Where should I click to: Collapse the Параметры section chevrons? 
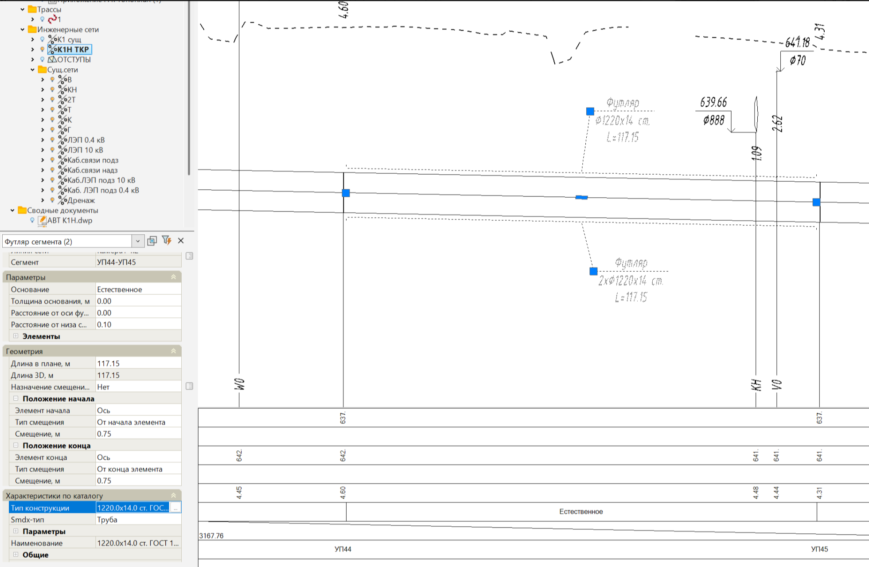click(x=173, y=277)
